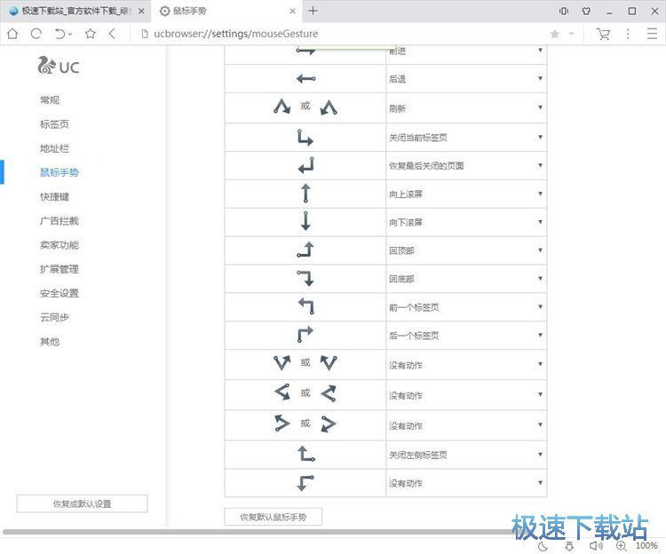The image size is (666, 554).
Task: Click the down arrow gesture icon
Action: click(x=305, y=221)
